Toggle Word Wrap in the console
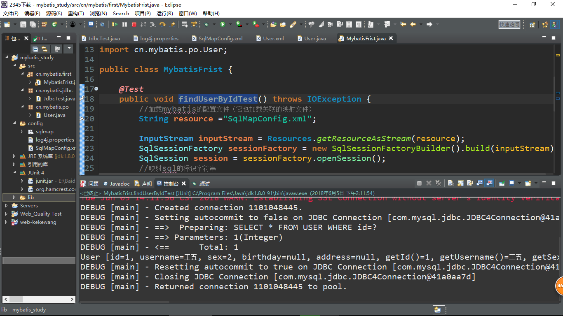Image resolution: width=563 pixels, height=316 pixels. point(470,184)
